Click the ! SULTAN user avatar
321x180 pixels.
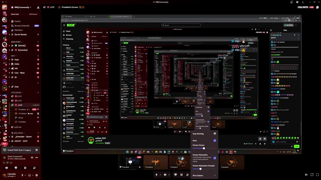[x=4, y=175]
